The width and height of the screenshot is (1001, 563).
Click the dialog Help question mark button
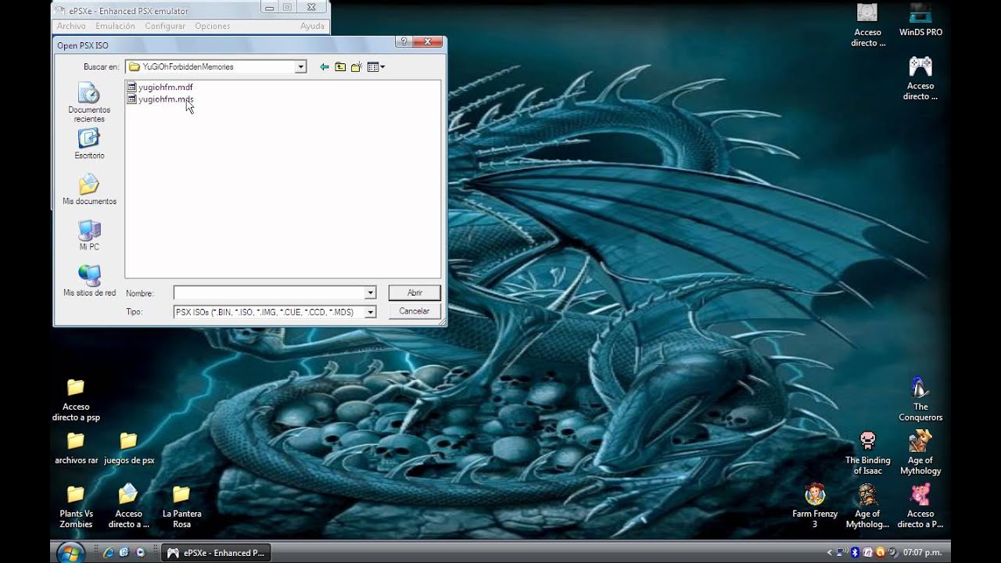click(x=404, y=44)
